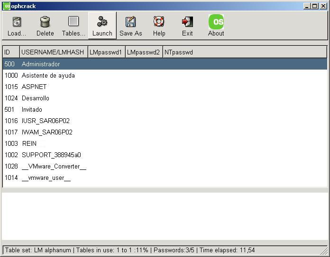This screenshot has width=330, height=257.
Task: Click the window resize grip corner
Action: pyautogui.click(x=324, y=251)
